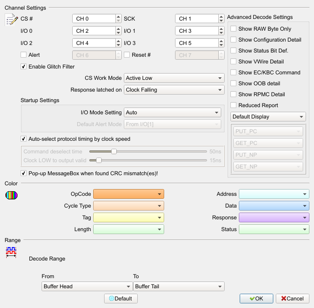Pick the Length color swatch
Screen dimensions: 314x308
[128, 229]
